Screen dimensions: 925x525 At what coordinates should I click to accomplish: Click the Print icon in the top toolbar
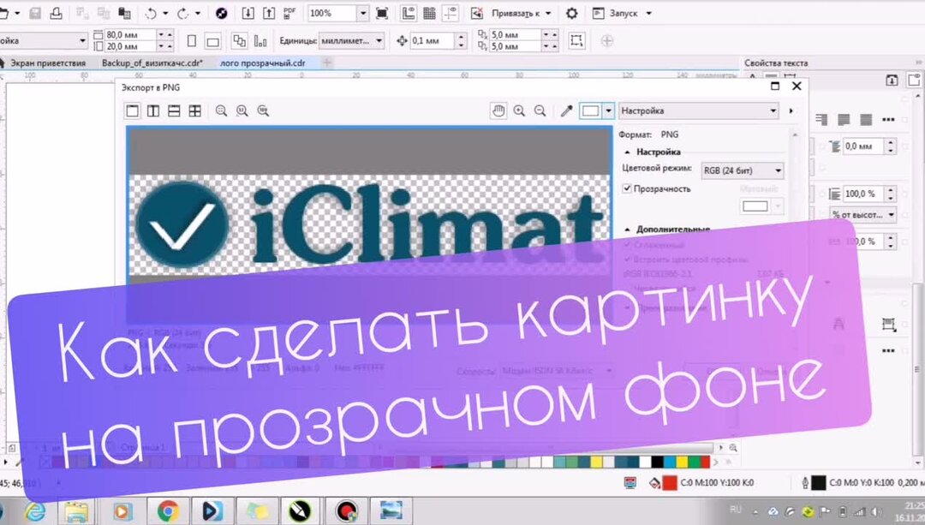56,13
